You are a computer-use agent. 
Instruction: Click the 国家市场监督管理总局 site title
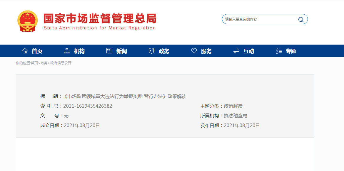click(100, 18)
